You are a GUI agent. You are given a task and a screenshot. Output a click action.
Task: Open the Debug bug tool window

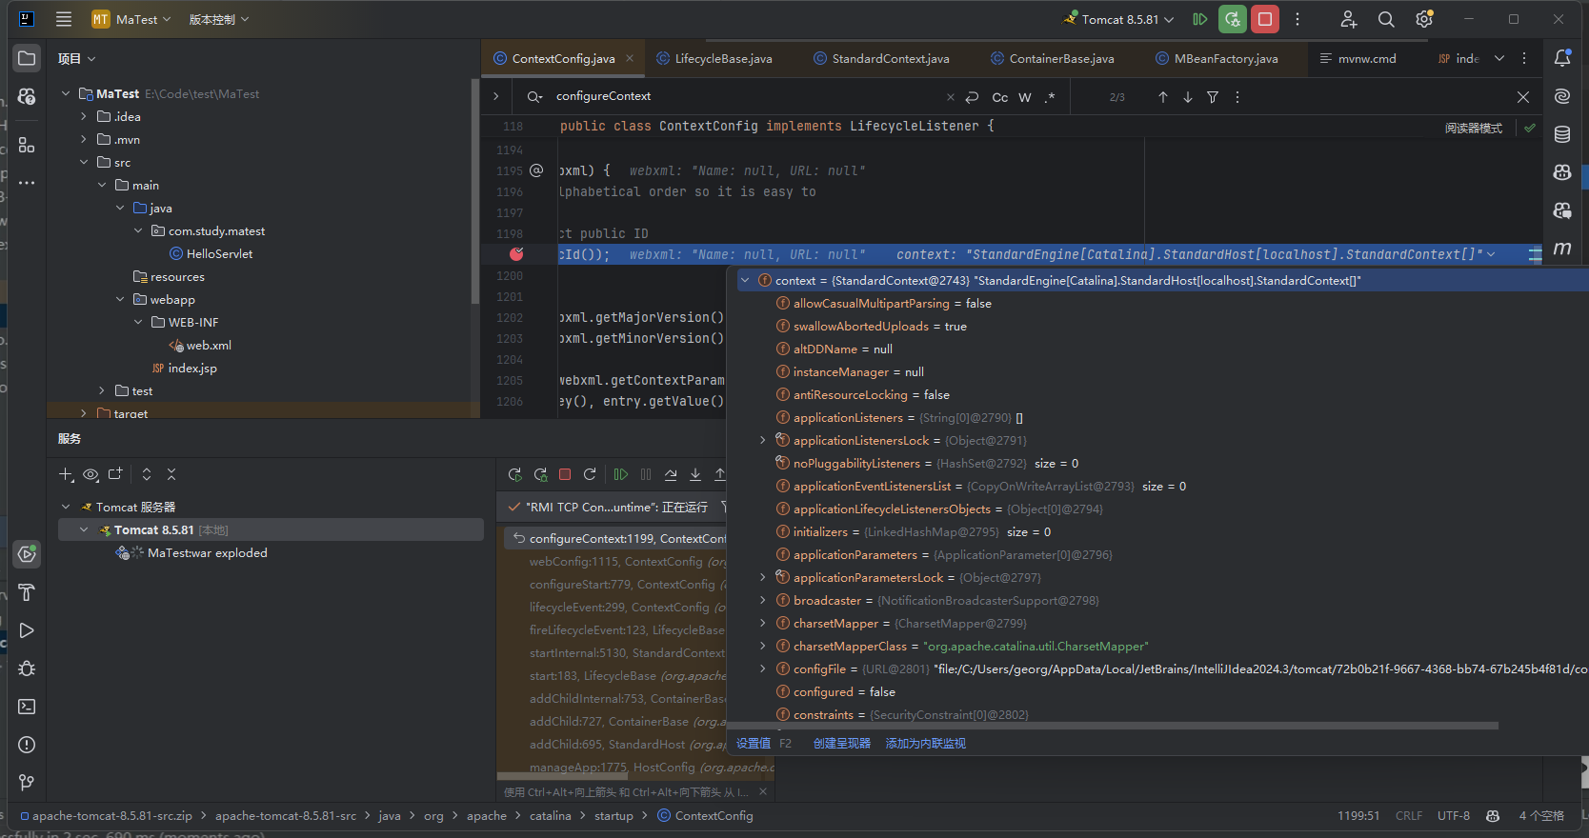point(27,668)
